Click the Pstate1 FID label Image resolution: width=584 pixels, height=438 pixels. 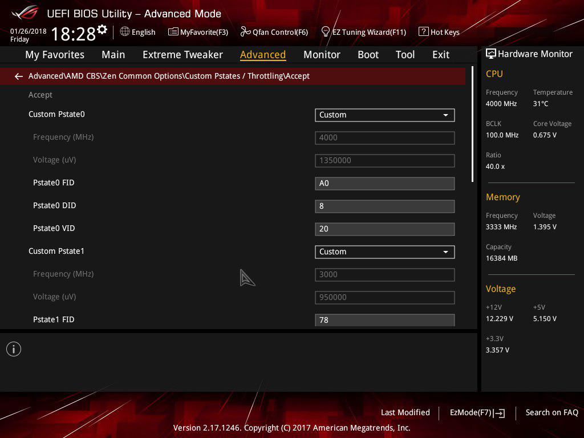pyautogui.click(x=54, y=319)
